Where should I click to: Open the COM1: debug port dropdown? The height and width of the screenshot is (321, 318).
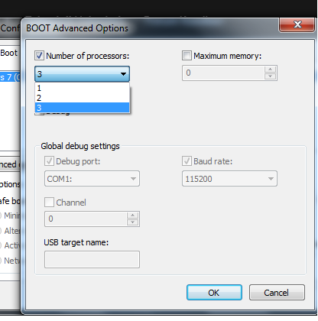92,179
